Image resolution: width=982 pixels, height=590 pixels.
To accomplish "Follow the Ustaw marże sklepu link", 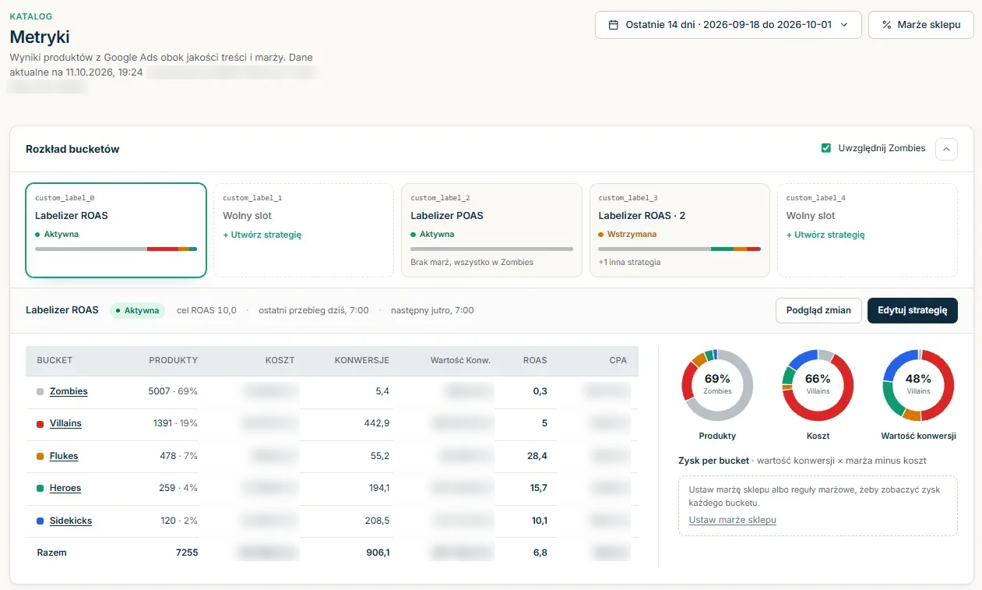I will [x=733, y=520].
